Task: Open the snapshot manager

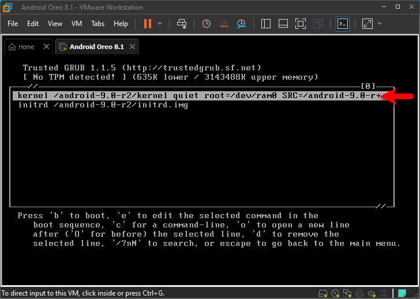Action: click(x=241, y=24)
